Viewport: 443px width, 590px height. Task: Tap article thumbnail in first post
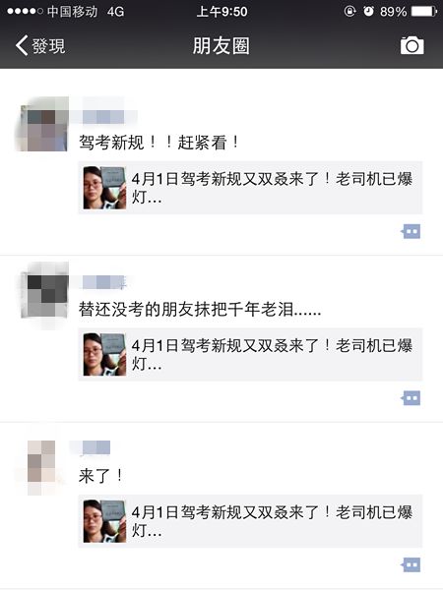(x=104, y=188)
